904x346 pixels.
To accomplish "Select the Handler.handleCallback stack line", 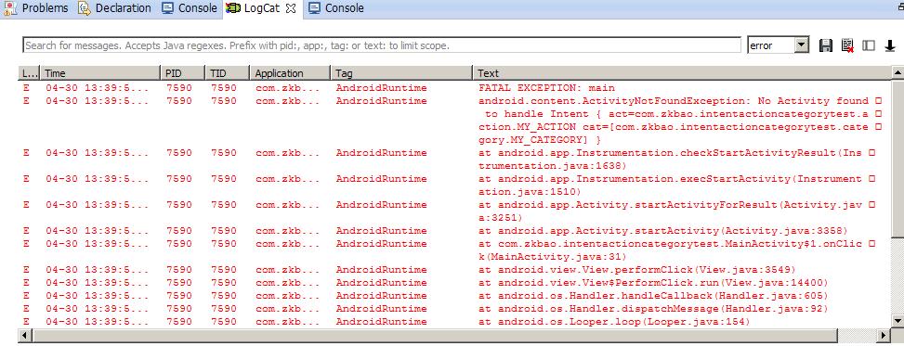I will point(454,296).
